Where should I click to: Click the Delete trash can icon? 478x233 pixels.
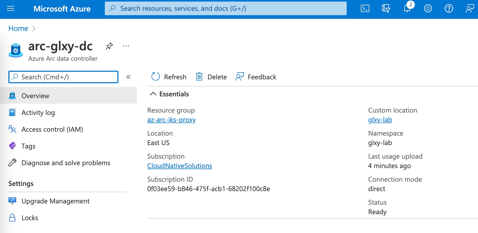pyautogui.click(x=199, y=77)
